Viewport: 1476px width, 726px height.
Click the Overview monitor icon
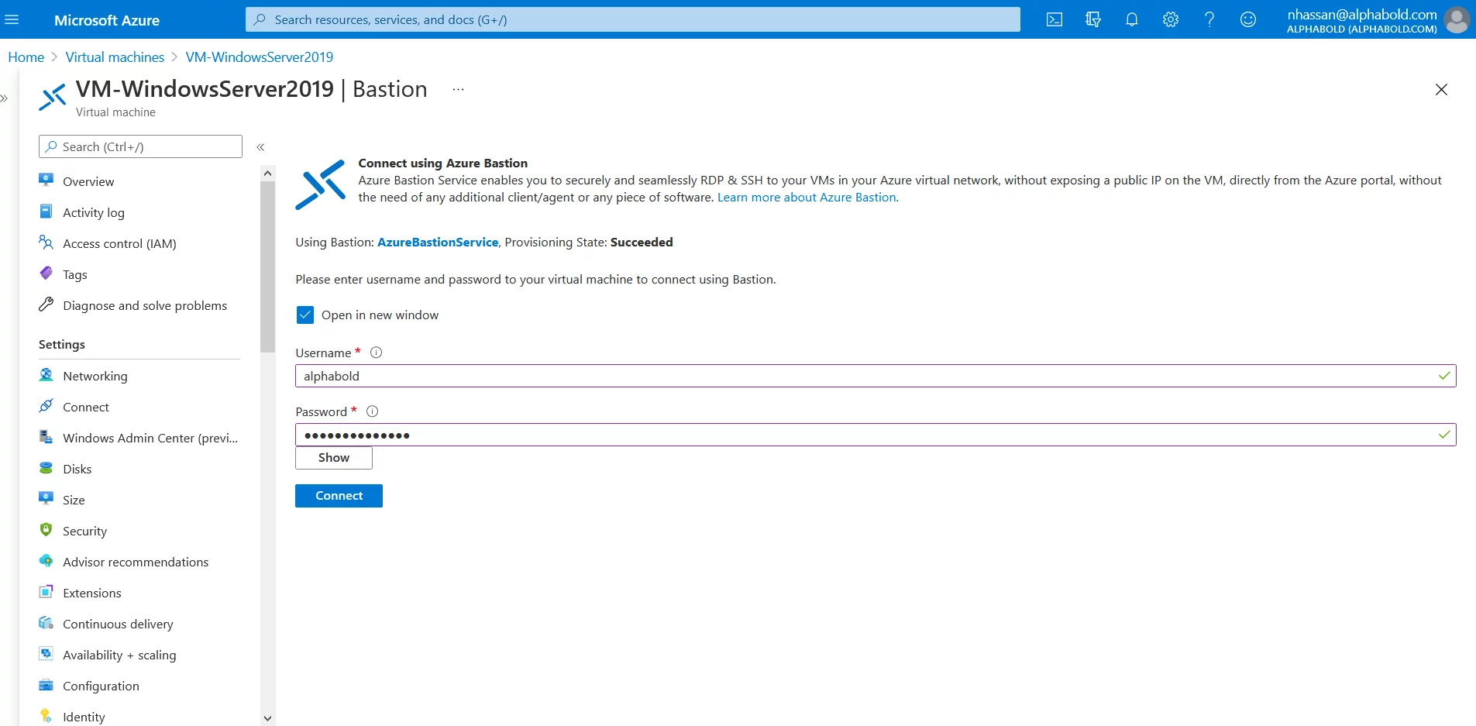46,181
